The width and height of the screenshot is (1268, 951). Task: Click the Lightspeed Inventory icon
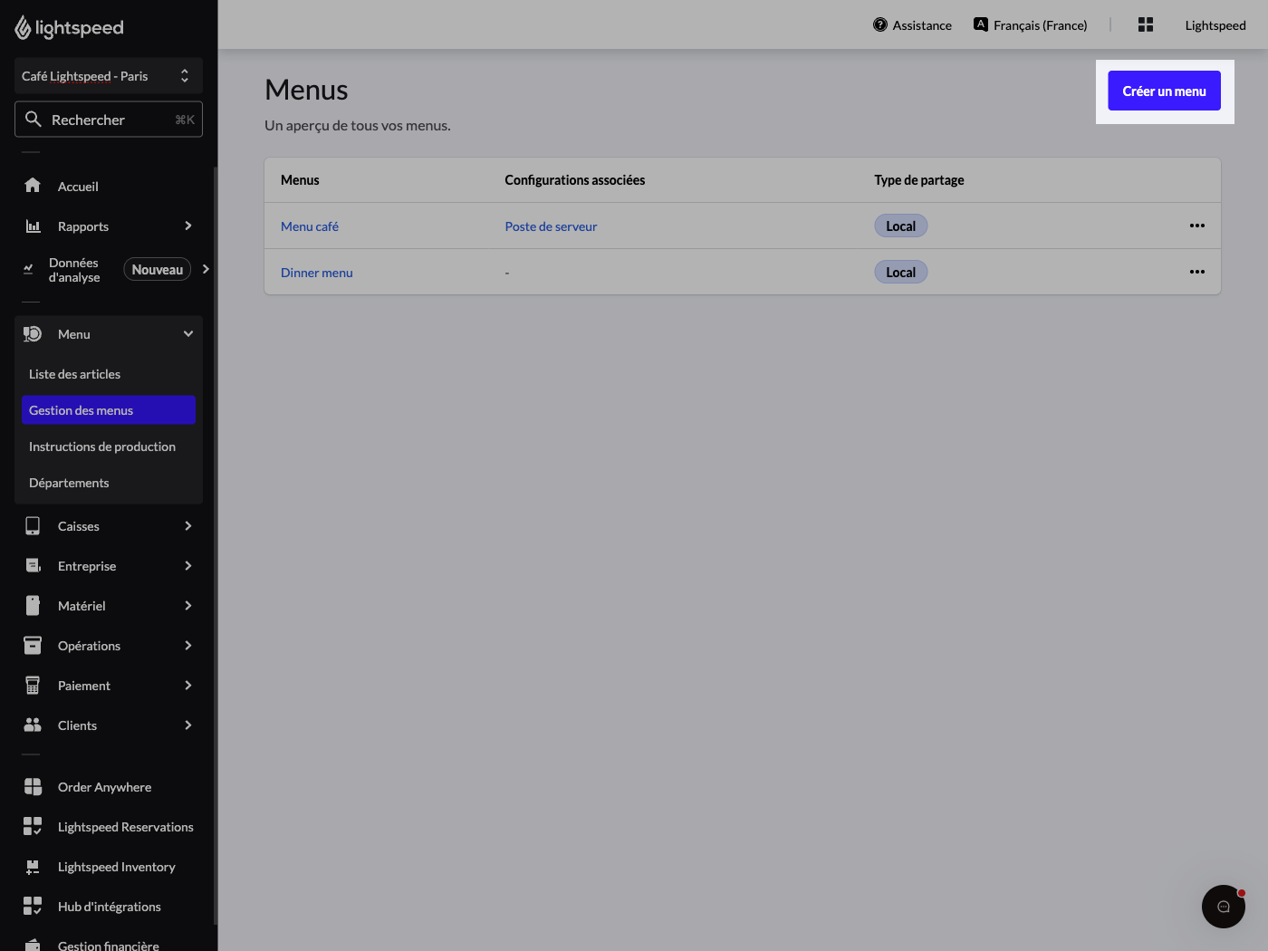[33, 867]
